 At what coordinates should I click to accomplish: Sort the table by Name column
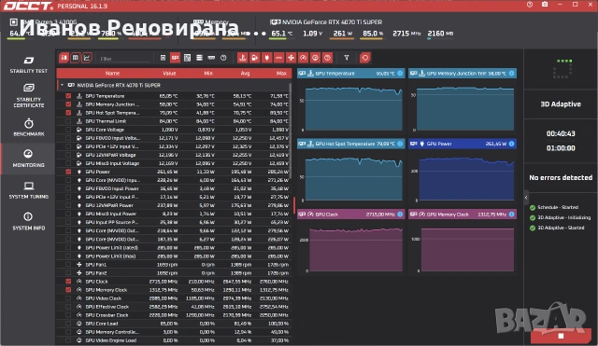pos(112,73)
